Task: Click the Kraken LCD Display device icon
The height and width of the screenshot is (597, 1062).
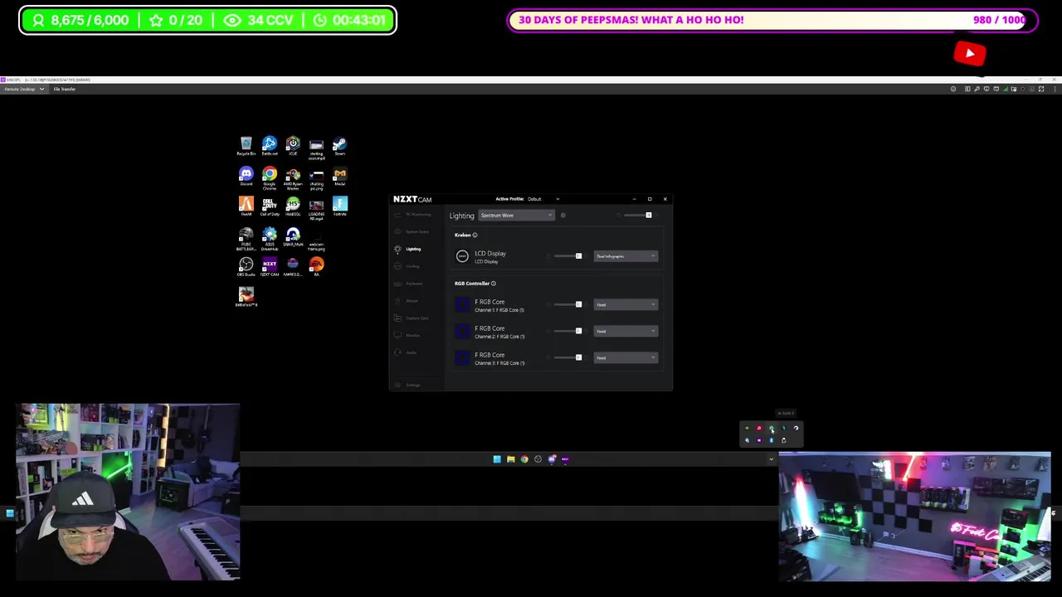Action: point(462,256)
